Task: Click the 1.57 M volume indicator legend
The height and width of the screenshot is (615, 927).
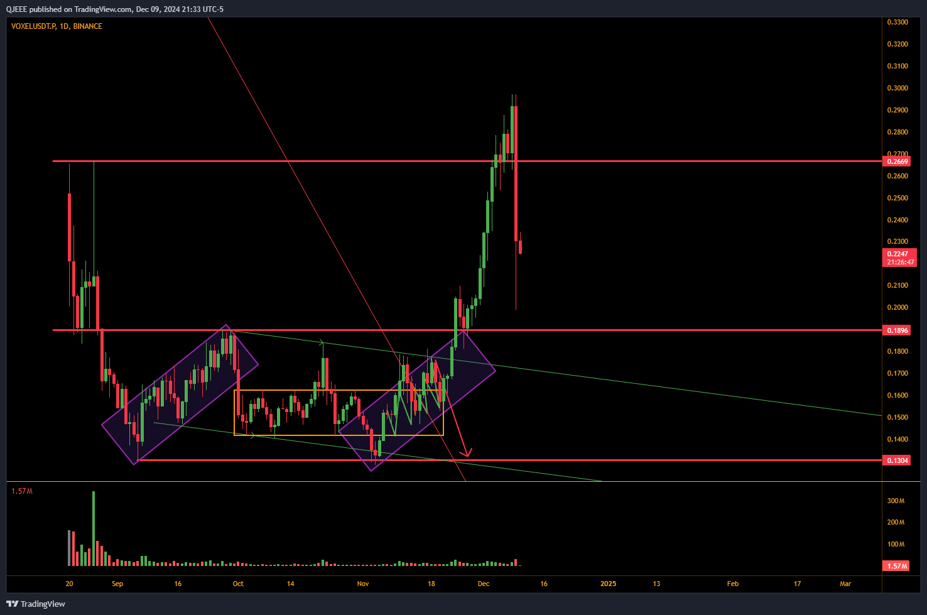Action: 22,491
